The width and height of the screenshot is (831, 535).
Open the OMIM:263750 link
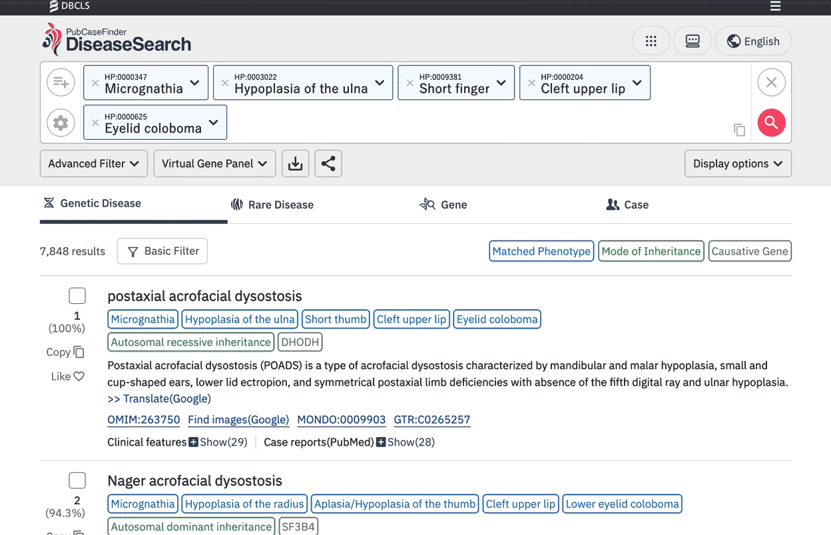144,420
